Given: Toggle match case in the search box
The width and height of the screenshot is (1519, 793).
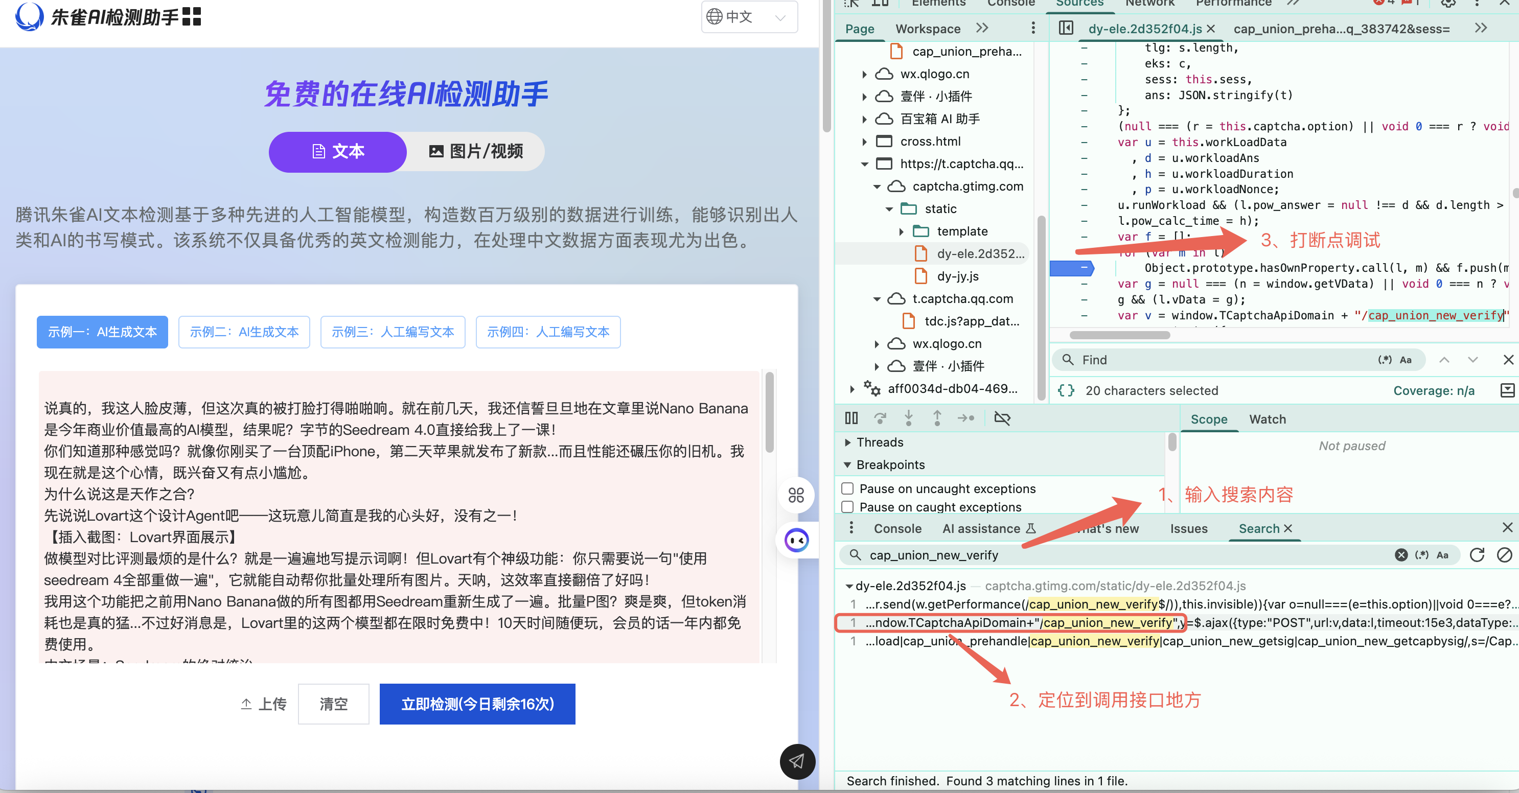Looking at the screenshot, I should 1442,555.
